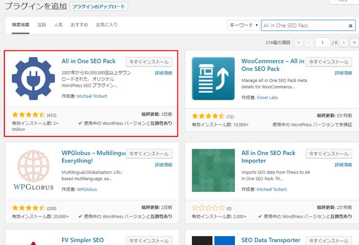Install SEO Data Transporter now
The width and height of the screenshot is (359, 245).
point(329,241)
